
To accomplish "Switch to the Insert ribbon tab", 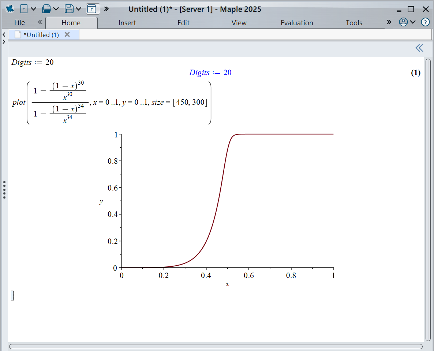I will 127,23.
